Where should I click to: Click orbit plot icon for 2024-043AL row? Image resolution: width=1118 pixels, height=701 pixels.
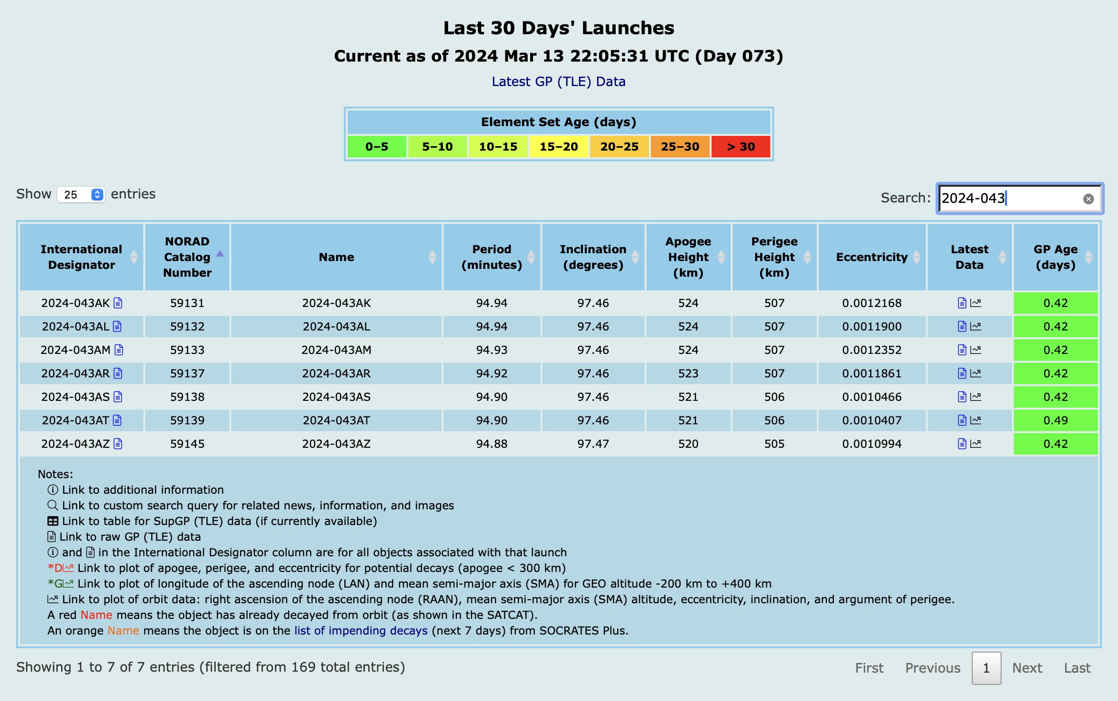tap(976, 327)
